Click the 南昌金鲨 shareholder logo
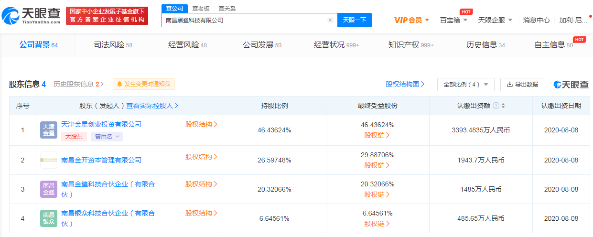The width and height of the screenshot is (593, 237). pos(49,189)
